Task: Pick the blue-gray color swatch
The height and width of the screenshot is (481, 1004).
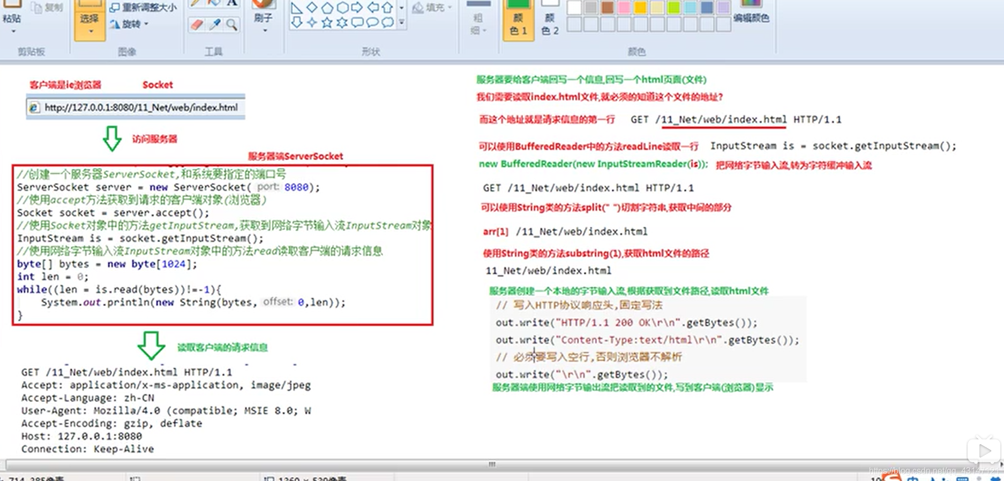Action: pyautogui.click(x=707, y=7)
